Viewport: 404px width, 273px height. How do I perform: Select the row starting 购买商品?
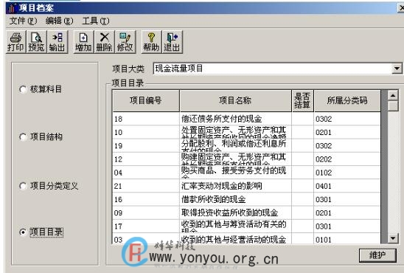246,173
